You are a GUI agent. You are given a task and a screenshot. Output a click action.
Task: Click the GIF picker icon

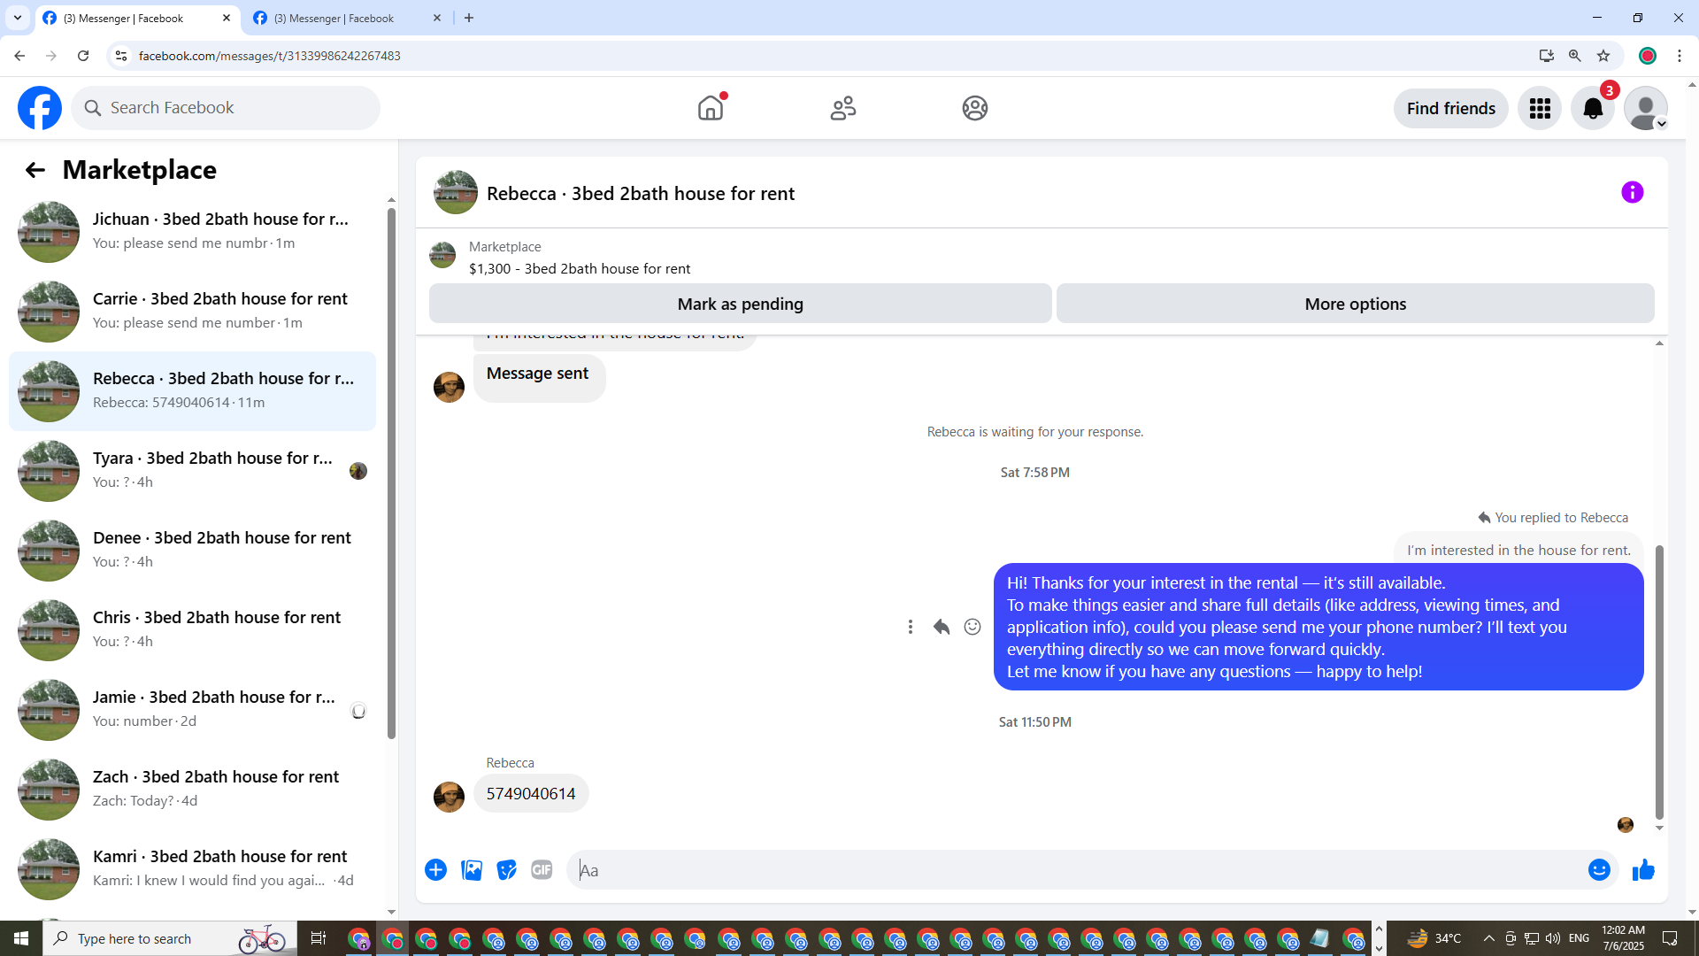pyautogui.click(x=542, y=870)
